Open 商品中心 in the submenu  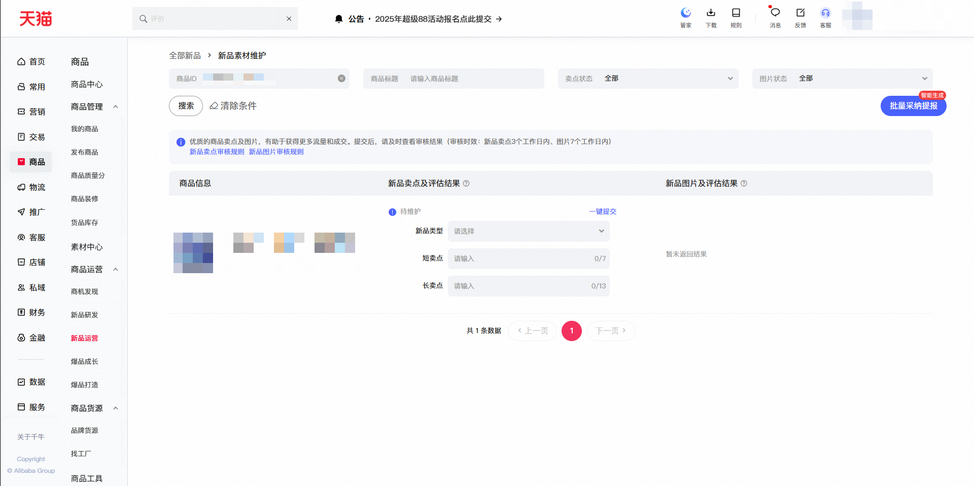coord(87,84)
